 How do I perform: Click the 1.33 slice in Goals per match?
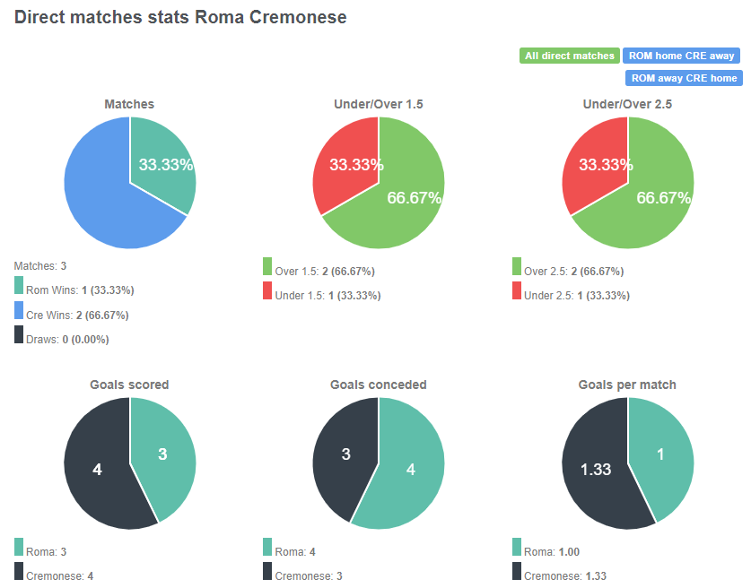point(598,469)
